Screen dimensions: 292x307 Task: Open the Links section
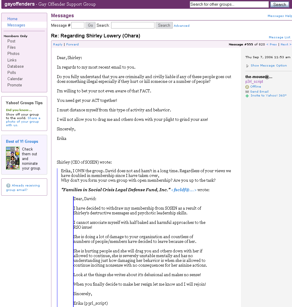point(12,60)
